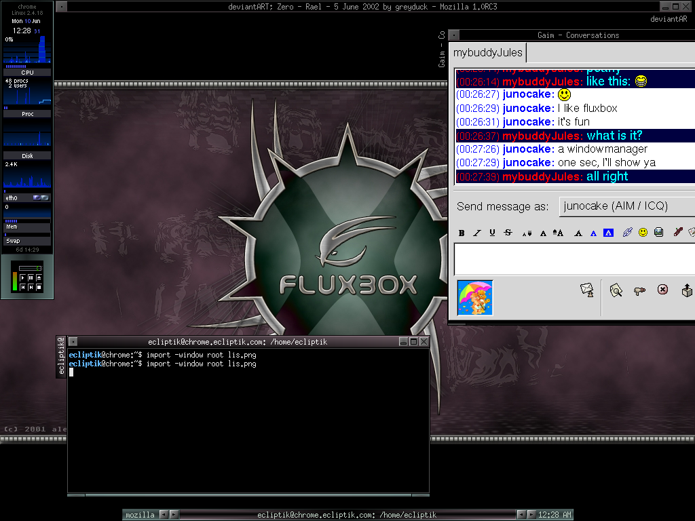Open the terminal window menu button
Image resolution: width=695 pixels, height=521 pixels.
73,342
